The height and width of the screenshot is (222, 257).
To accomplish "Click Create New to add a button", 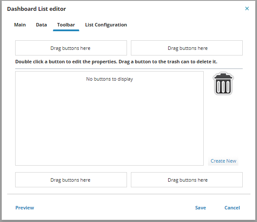I will (x=223, y=161).
